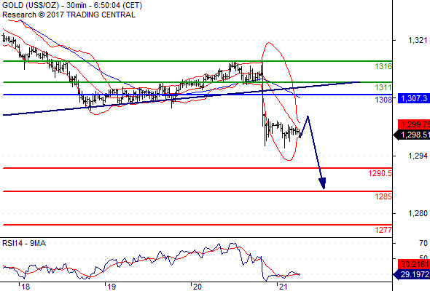Click the 1290.5 red support label
This screenshot has width=430, height=291.
[380, 173]
